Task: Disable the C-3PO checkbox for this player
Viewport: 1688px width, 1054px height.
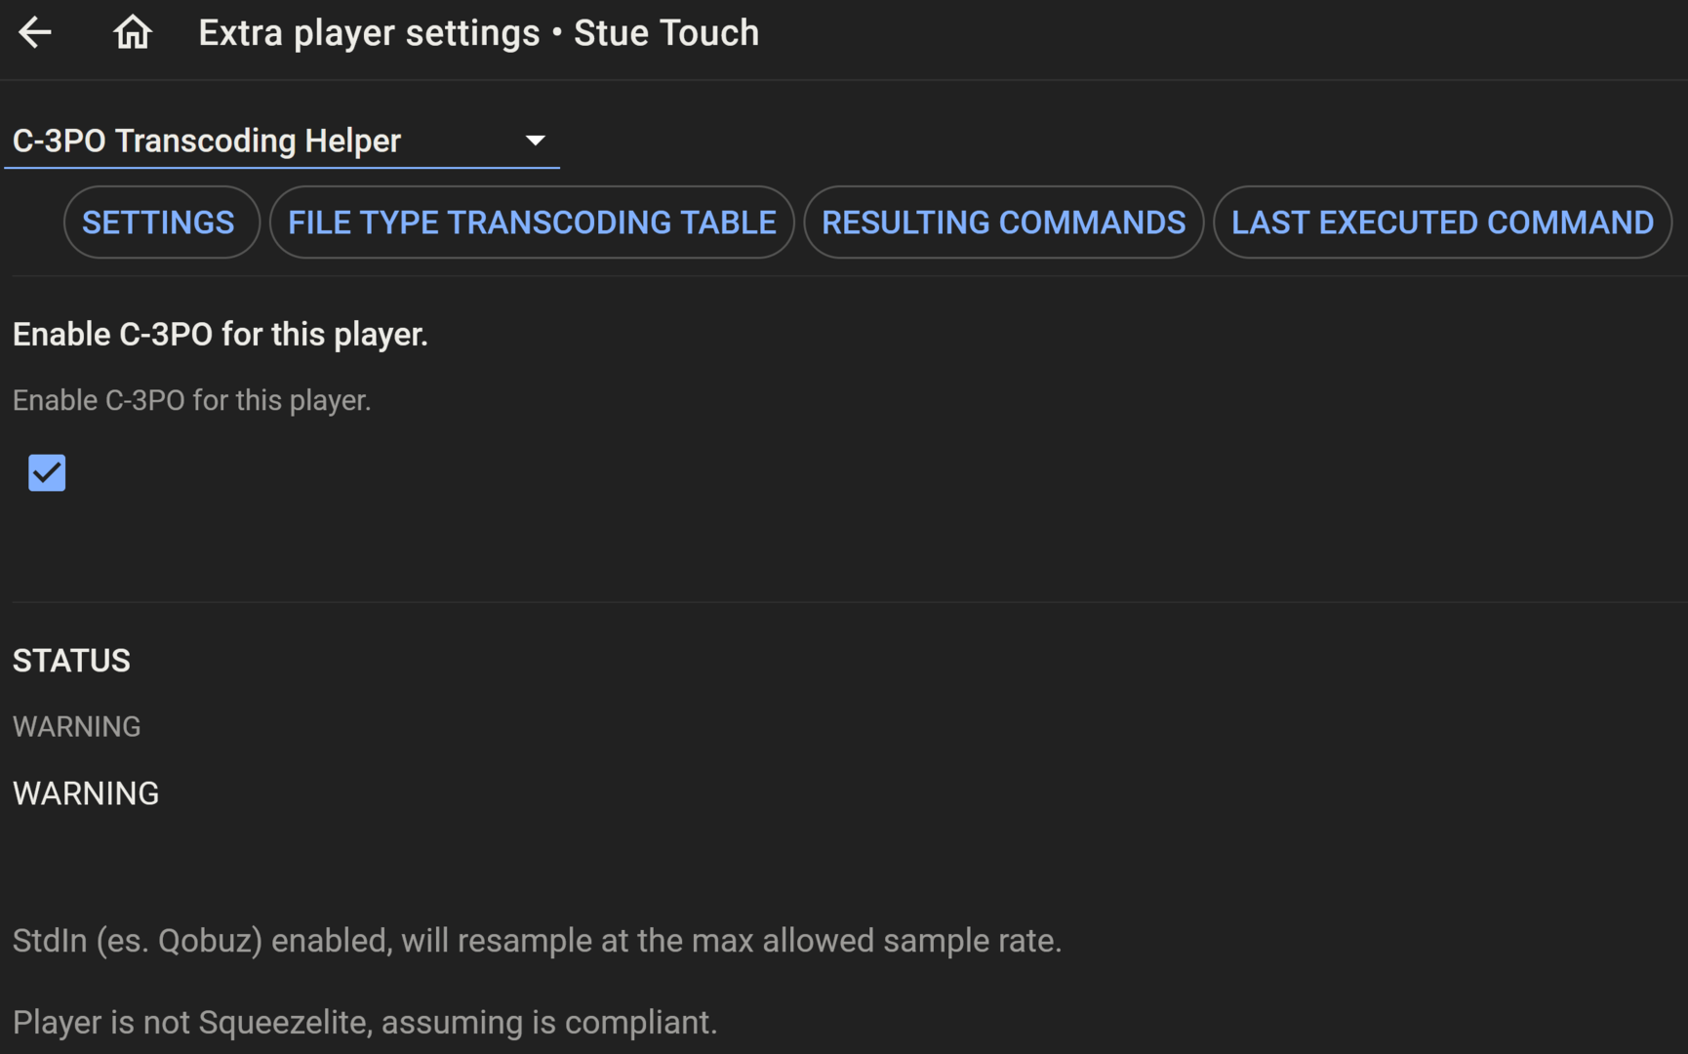Action: tap(47, 473)
